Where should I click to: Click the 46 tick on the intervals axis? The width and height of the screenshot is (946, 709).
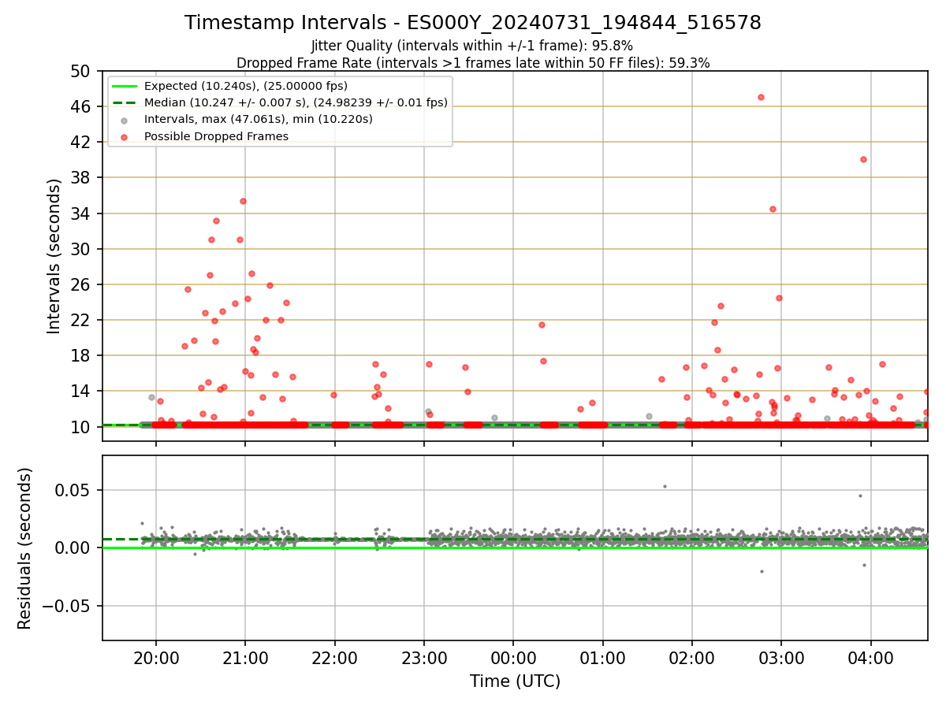tap(82, 106)
